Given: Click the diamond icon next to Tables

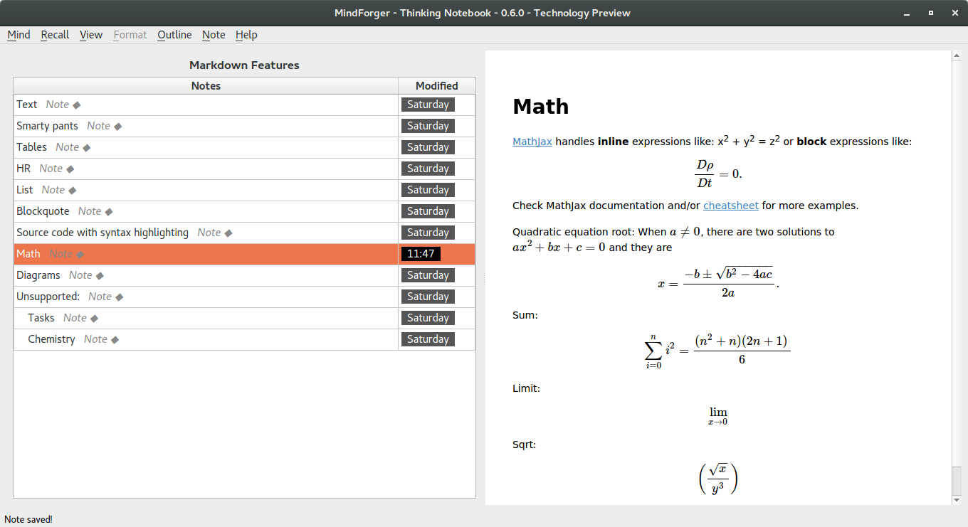Looking at the screenshot, I should click(87, 148).
